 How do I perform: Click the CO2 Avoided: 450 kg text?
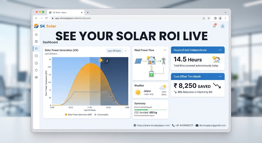[146, 113]
